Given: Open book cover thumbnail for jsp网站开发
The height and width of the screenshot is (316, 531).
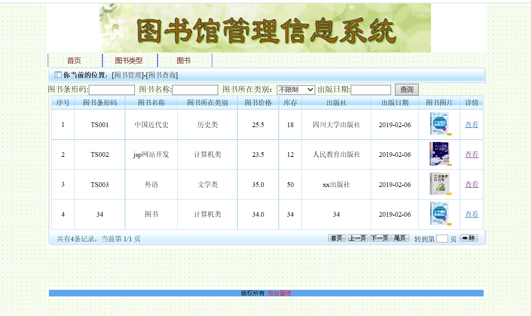Looking at the screenshot, I should 439,154.
